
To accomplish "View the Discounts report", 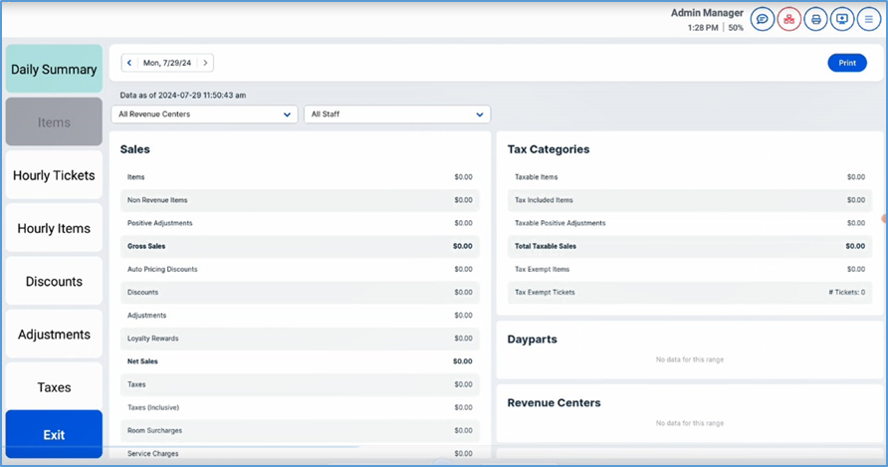I will point(54,282).
